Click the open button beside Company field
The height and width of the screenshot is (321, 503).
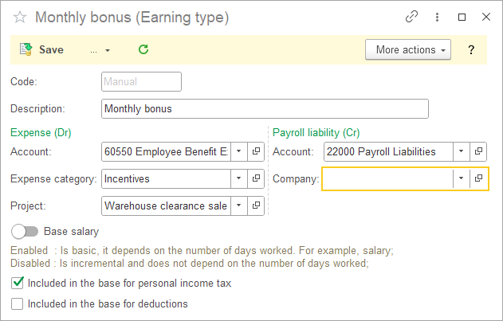pos(478,179)
